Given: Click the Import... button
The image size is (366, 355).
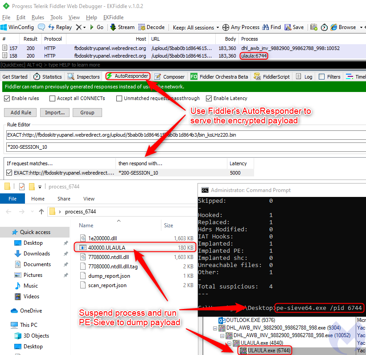Looking at the screenshot, I should coord(55,113).
